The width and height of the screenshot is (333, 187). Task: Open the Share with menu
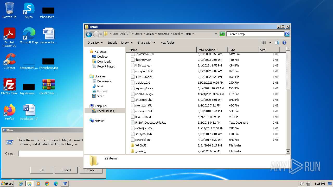tap(146, 43)
